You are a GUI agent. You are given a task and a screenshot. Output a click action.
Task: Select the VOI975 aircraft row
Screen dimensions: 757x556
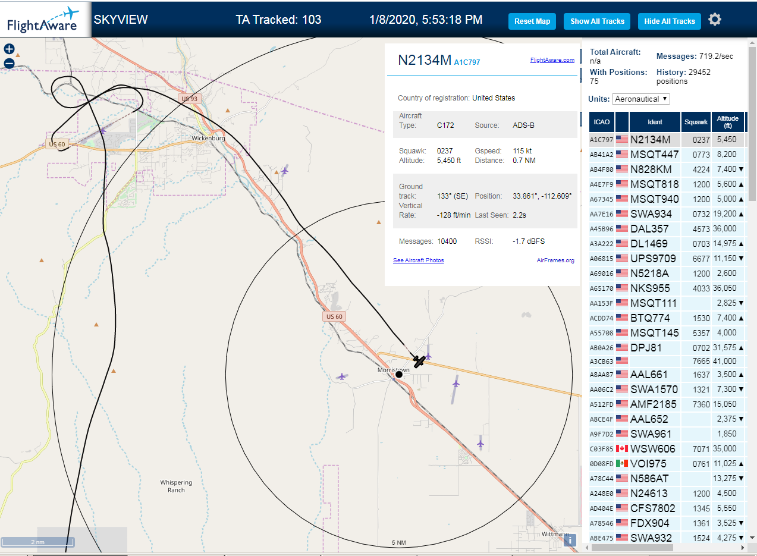pos(668,463)
